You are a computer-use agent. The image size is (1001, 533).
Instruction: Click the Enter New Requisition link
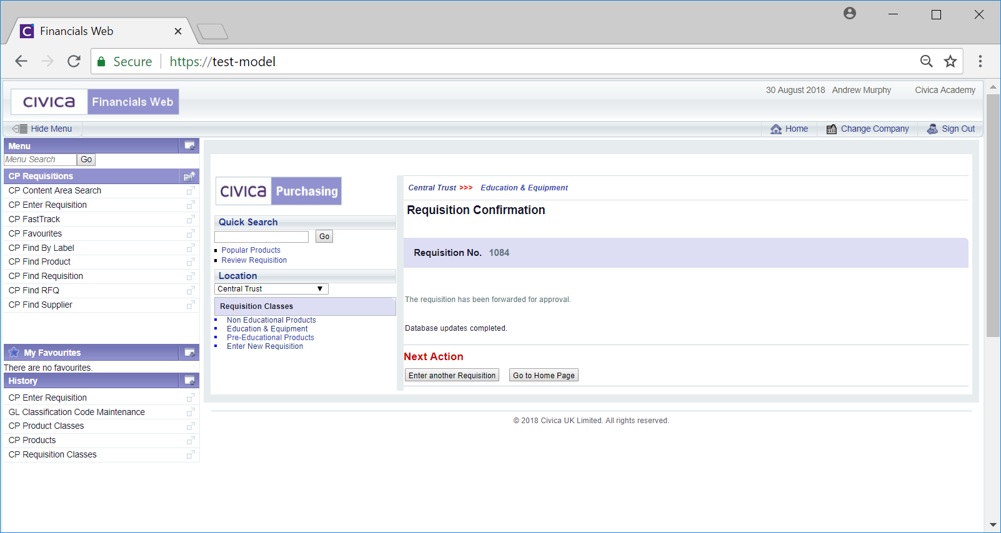[265, 346]
